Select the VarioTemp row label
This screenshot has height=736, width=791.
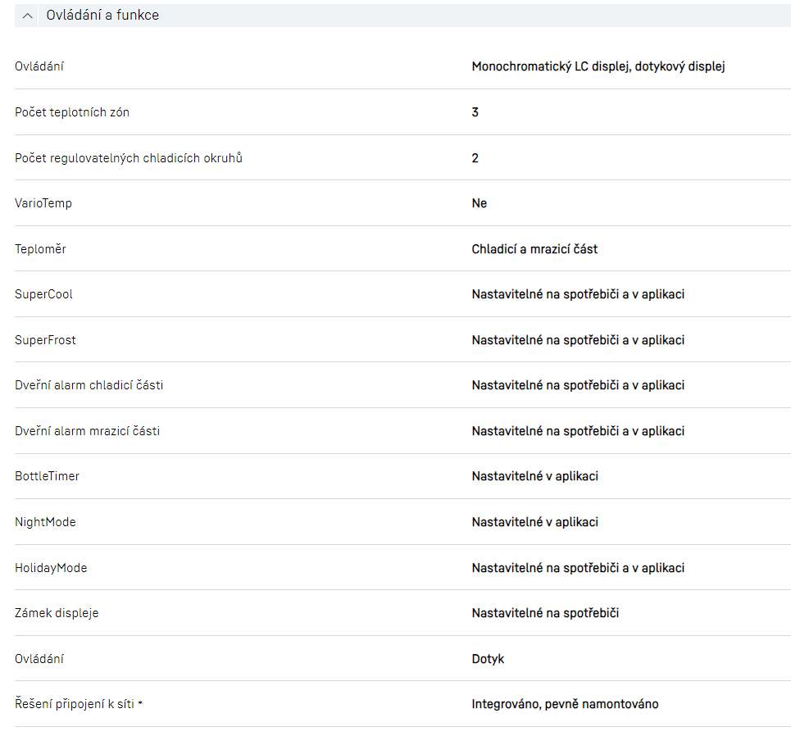click(x=43, y=203)
